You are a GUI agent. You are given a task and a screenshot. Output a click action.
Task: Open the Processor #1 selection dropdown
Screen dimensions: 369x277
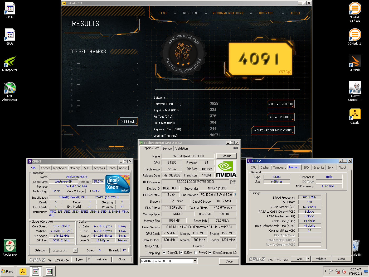(75, 251)
